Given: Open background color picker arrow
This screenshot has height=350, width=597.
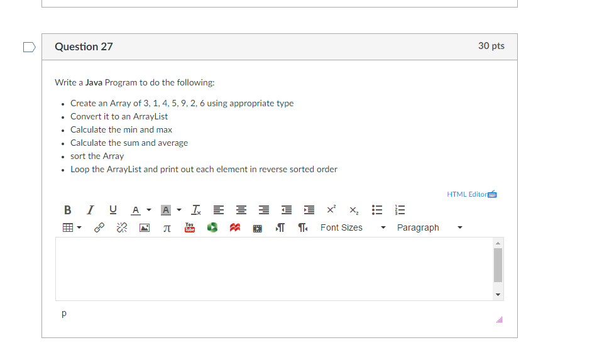Looking at the screenshot, I should (x=178, y=210).
